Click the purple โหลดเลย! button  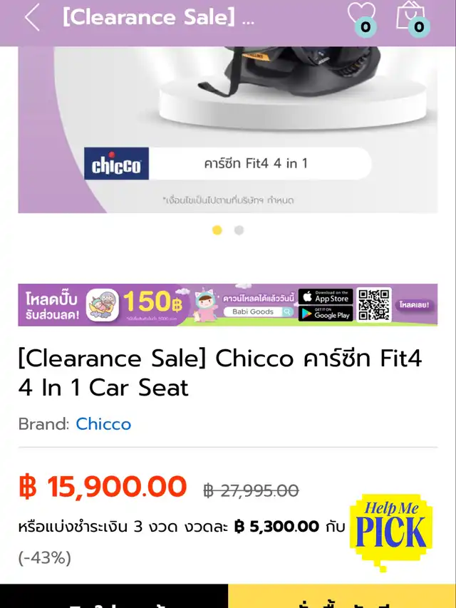click(414, 305)
